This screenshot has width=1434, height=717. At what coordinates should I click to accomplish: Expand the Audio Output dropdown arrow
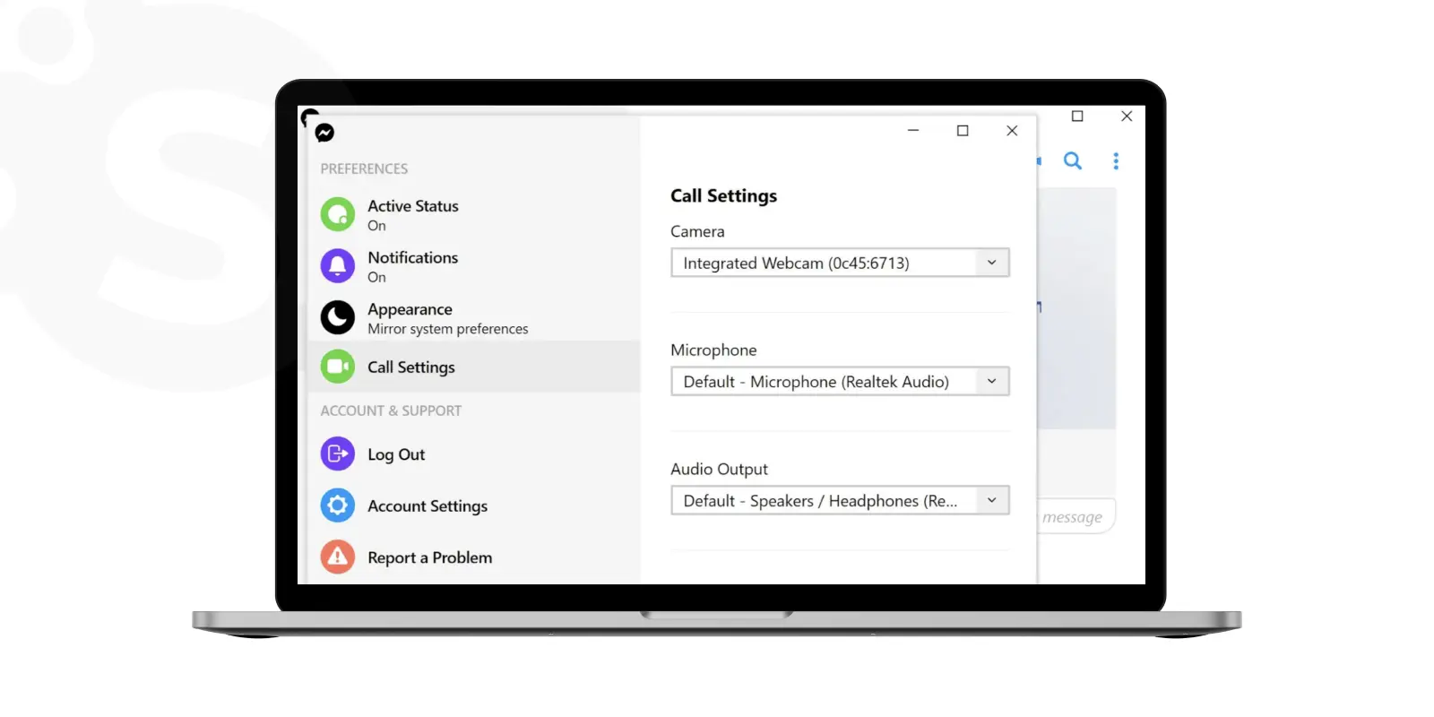[x=992, y=500]
